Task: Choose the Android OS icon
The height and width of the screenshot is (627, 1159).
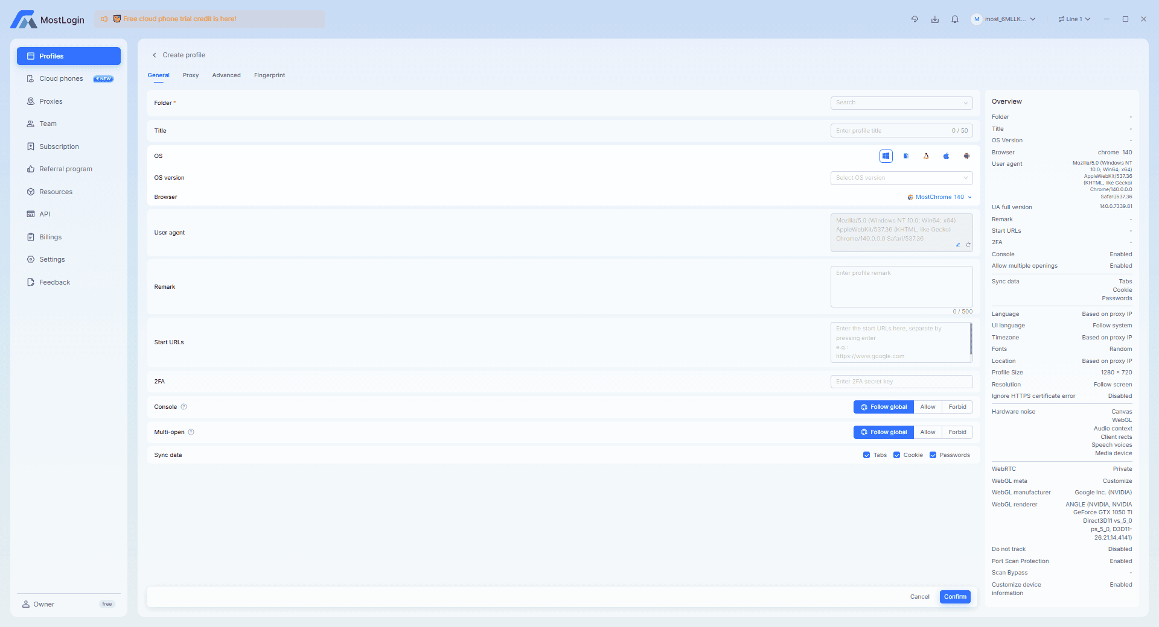Action: point(966,156)
